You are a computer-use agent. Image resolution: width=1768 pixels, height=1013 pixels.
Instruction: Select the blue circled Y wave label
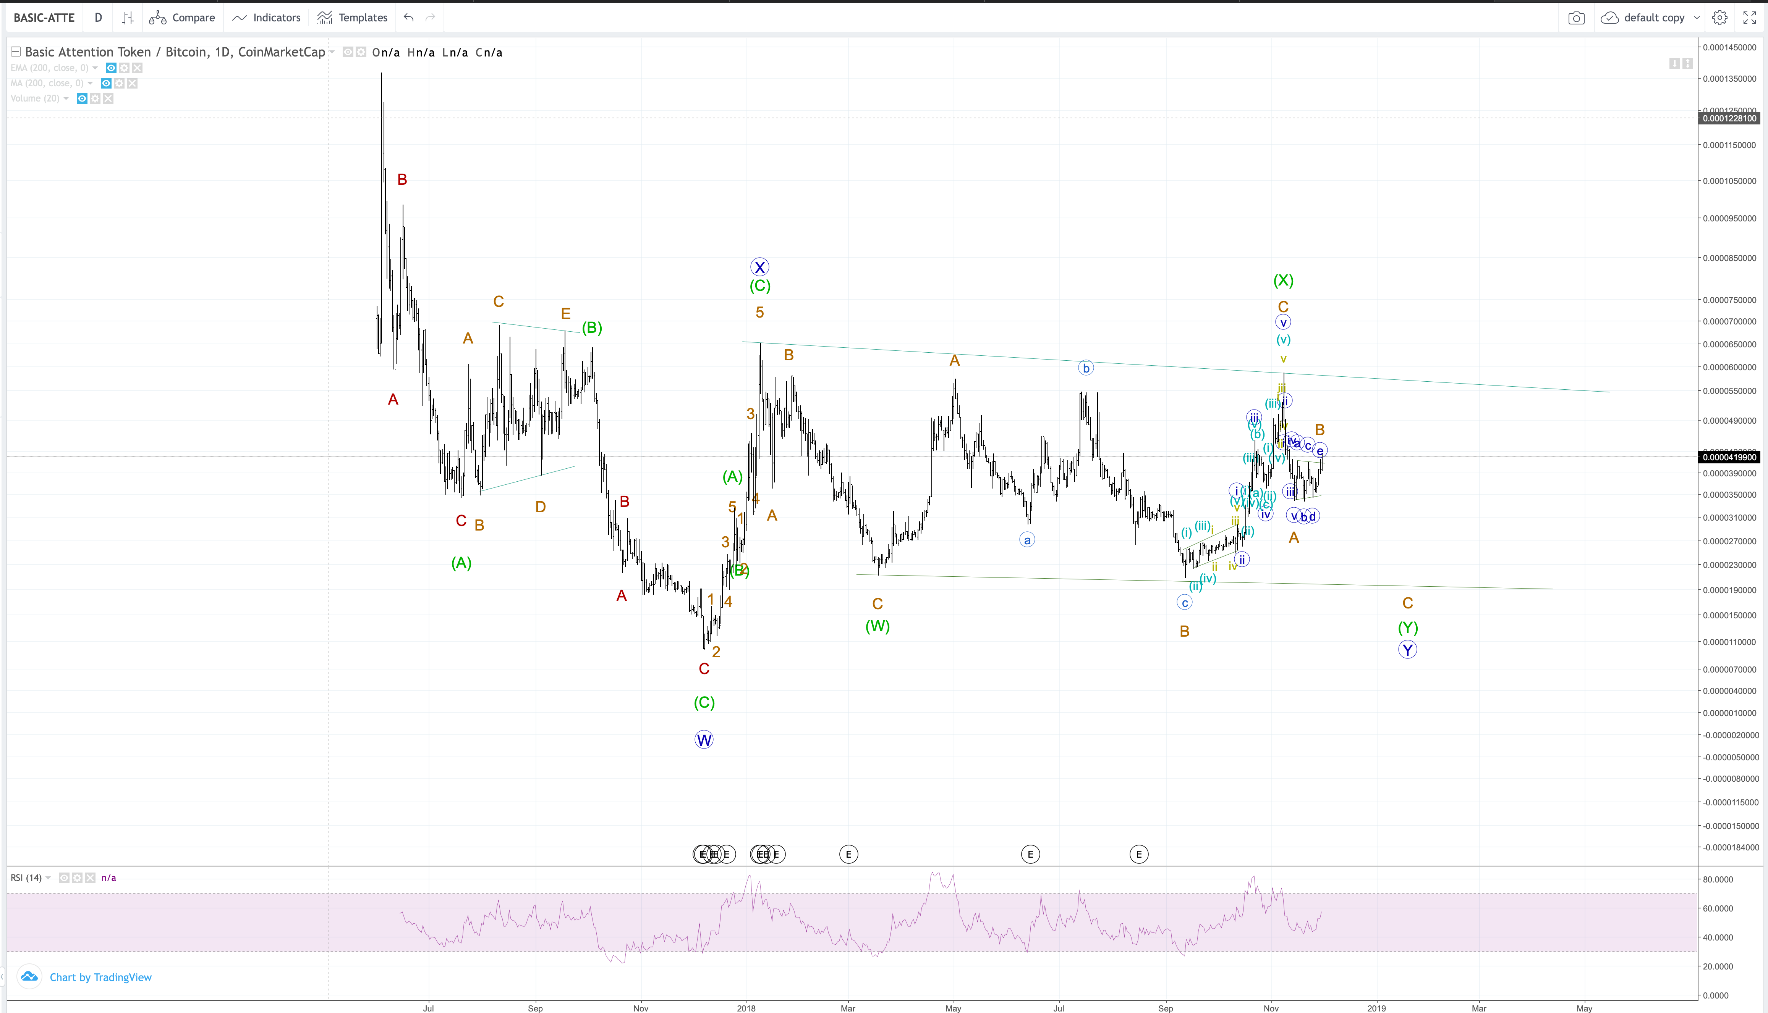pyautogui.click(x=1408, y=650)
